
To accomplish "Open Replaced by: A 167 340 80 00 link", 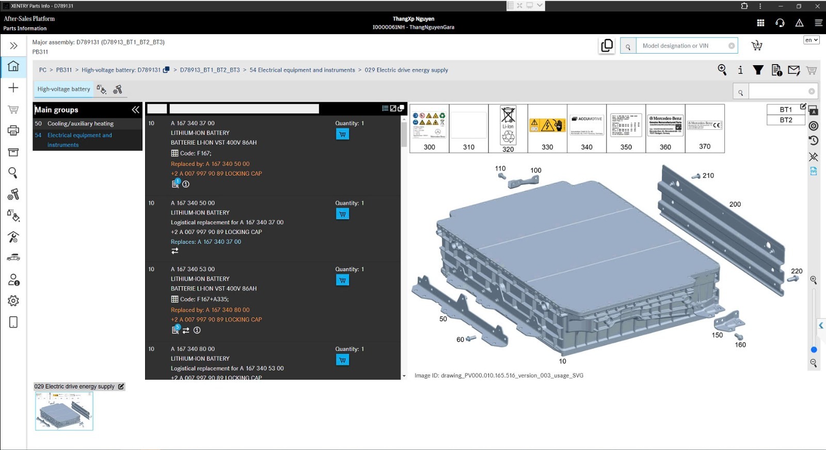I will click(210, 310).
